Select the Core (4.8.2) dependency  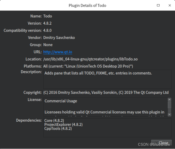[54, 120]
